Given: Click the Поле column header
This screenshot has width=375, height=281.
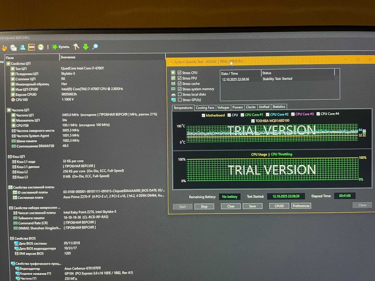Looking at the screenshot, I should pyautogui.click(x=32, y=57).
